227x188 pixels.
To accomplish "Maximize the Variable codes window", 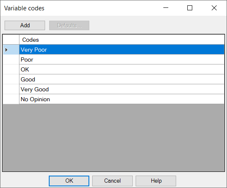I will (x=190, y=8).
